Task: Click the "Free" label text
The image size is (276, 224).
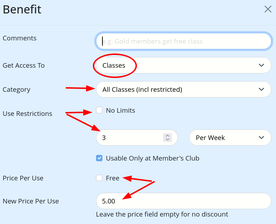Action: point(112,178)
